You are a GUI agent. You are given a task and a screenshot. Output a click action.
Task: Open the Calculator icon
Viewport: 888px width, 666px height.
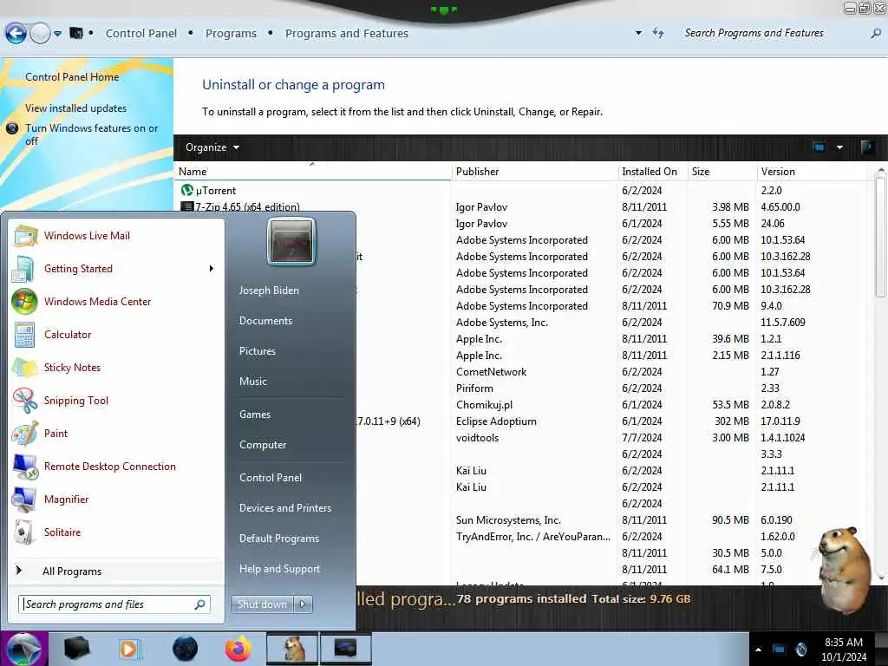(24, 334)
